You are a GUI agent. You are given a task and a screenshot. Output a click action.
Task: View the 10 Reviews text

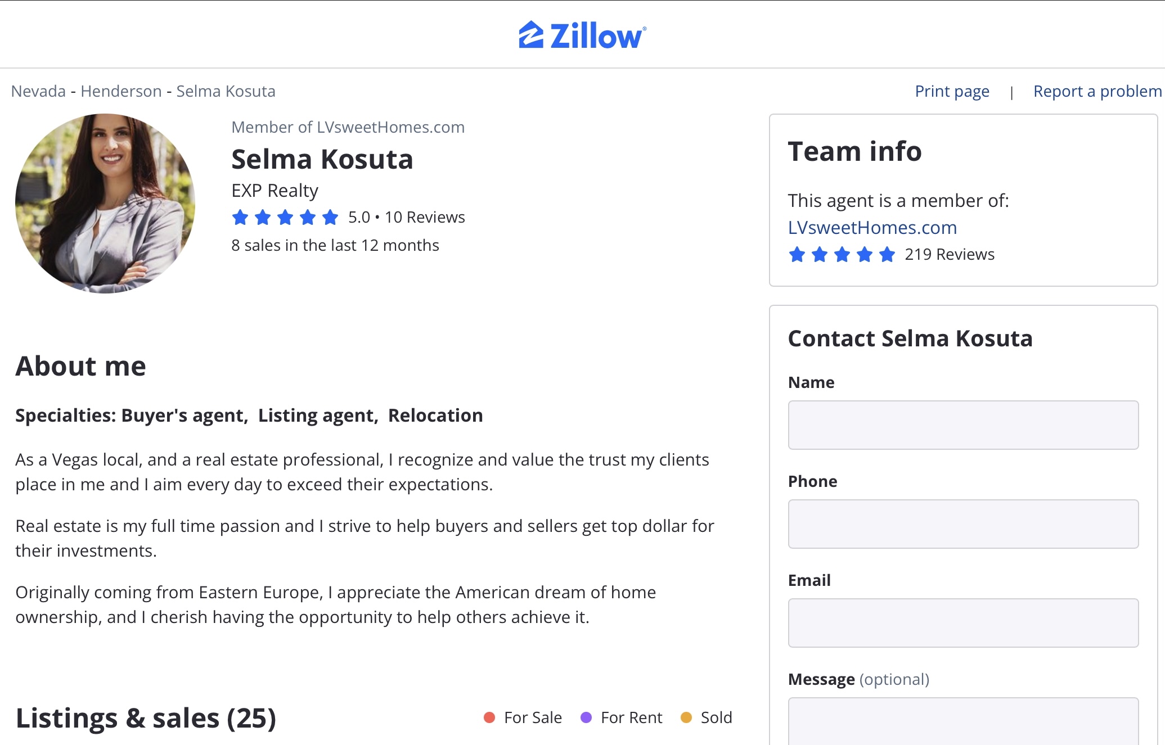425,217
